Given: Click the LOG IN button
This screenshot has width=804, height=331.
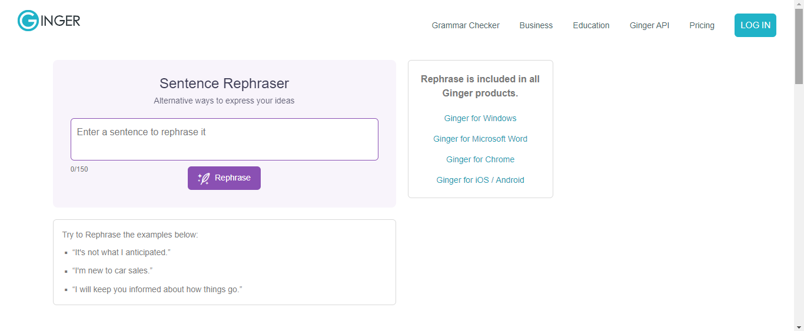Looking at the screenshot, I should tap(755, 25).
